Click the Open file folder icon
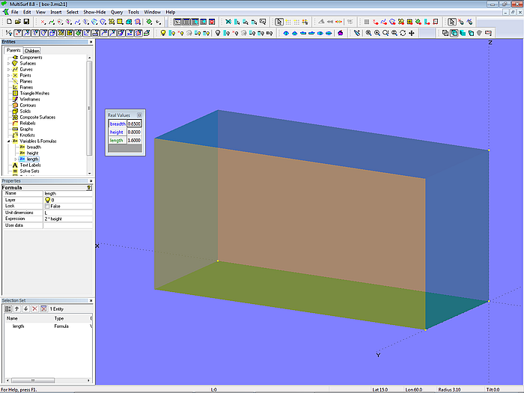524x393 pixels. click(16, 22)
